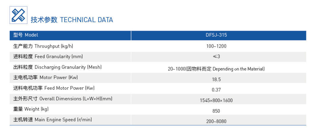318x136 pixels.
Task: Click the Main Engine Speed (r/min) label
Action: pos(53,119)
